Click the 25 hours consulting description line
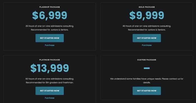Image resolution: width=196 pixels, height=103 pixels. pyautogui.click(x=50, y=26)
